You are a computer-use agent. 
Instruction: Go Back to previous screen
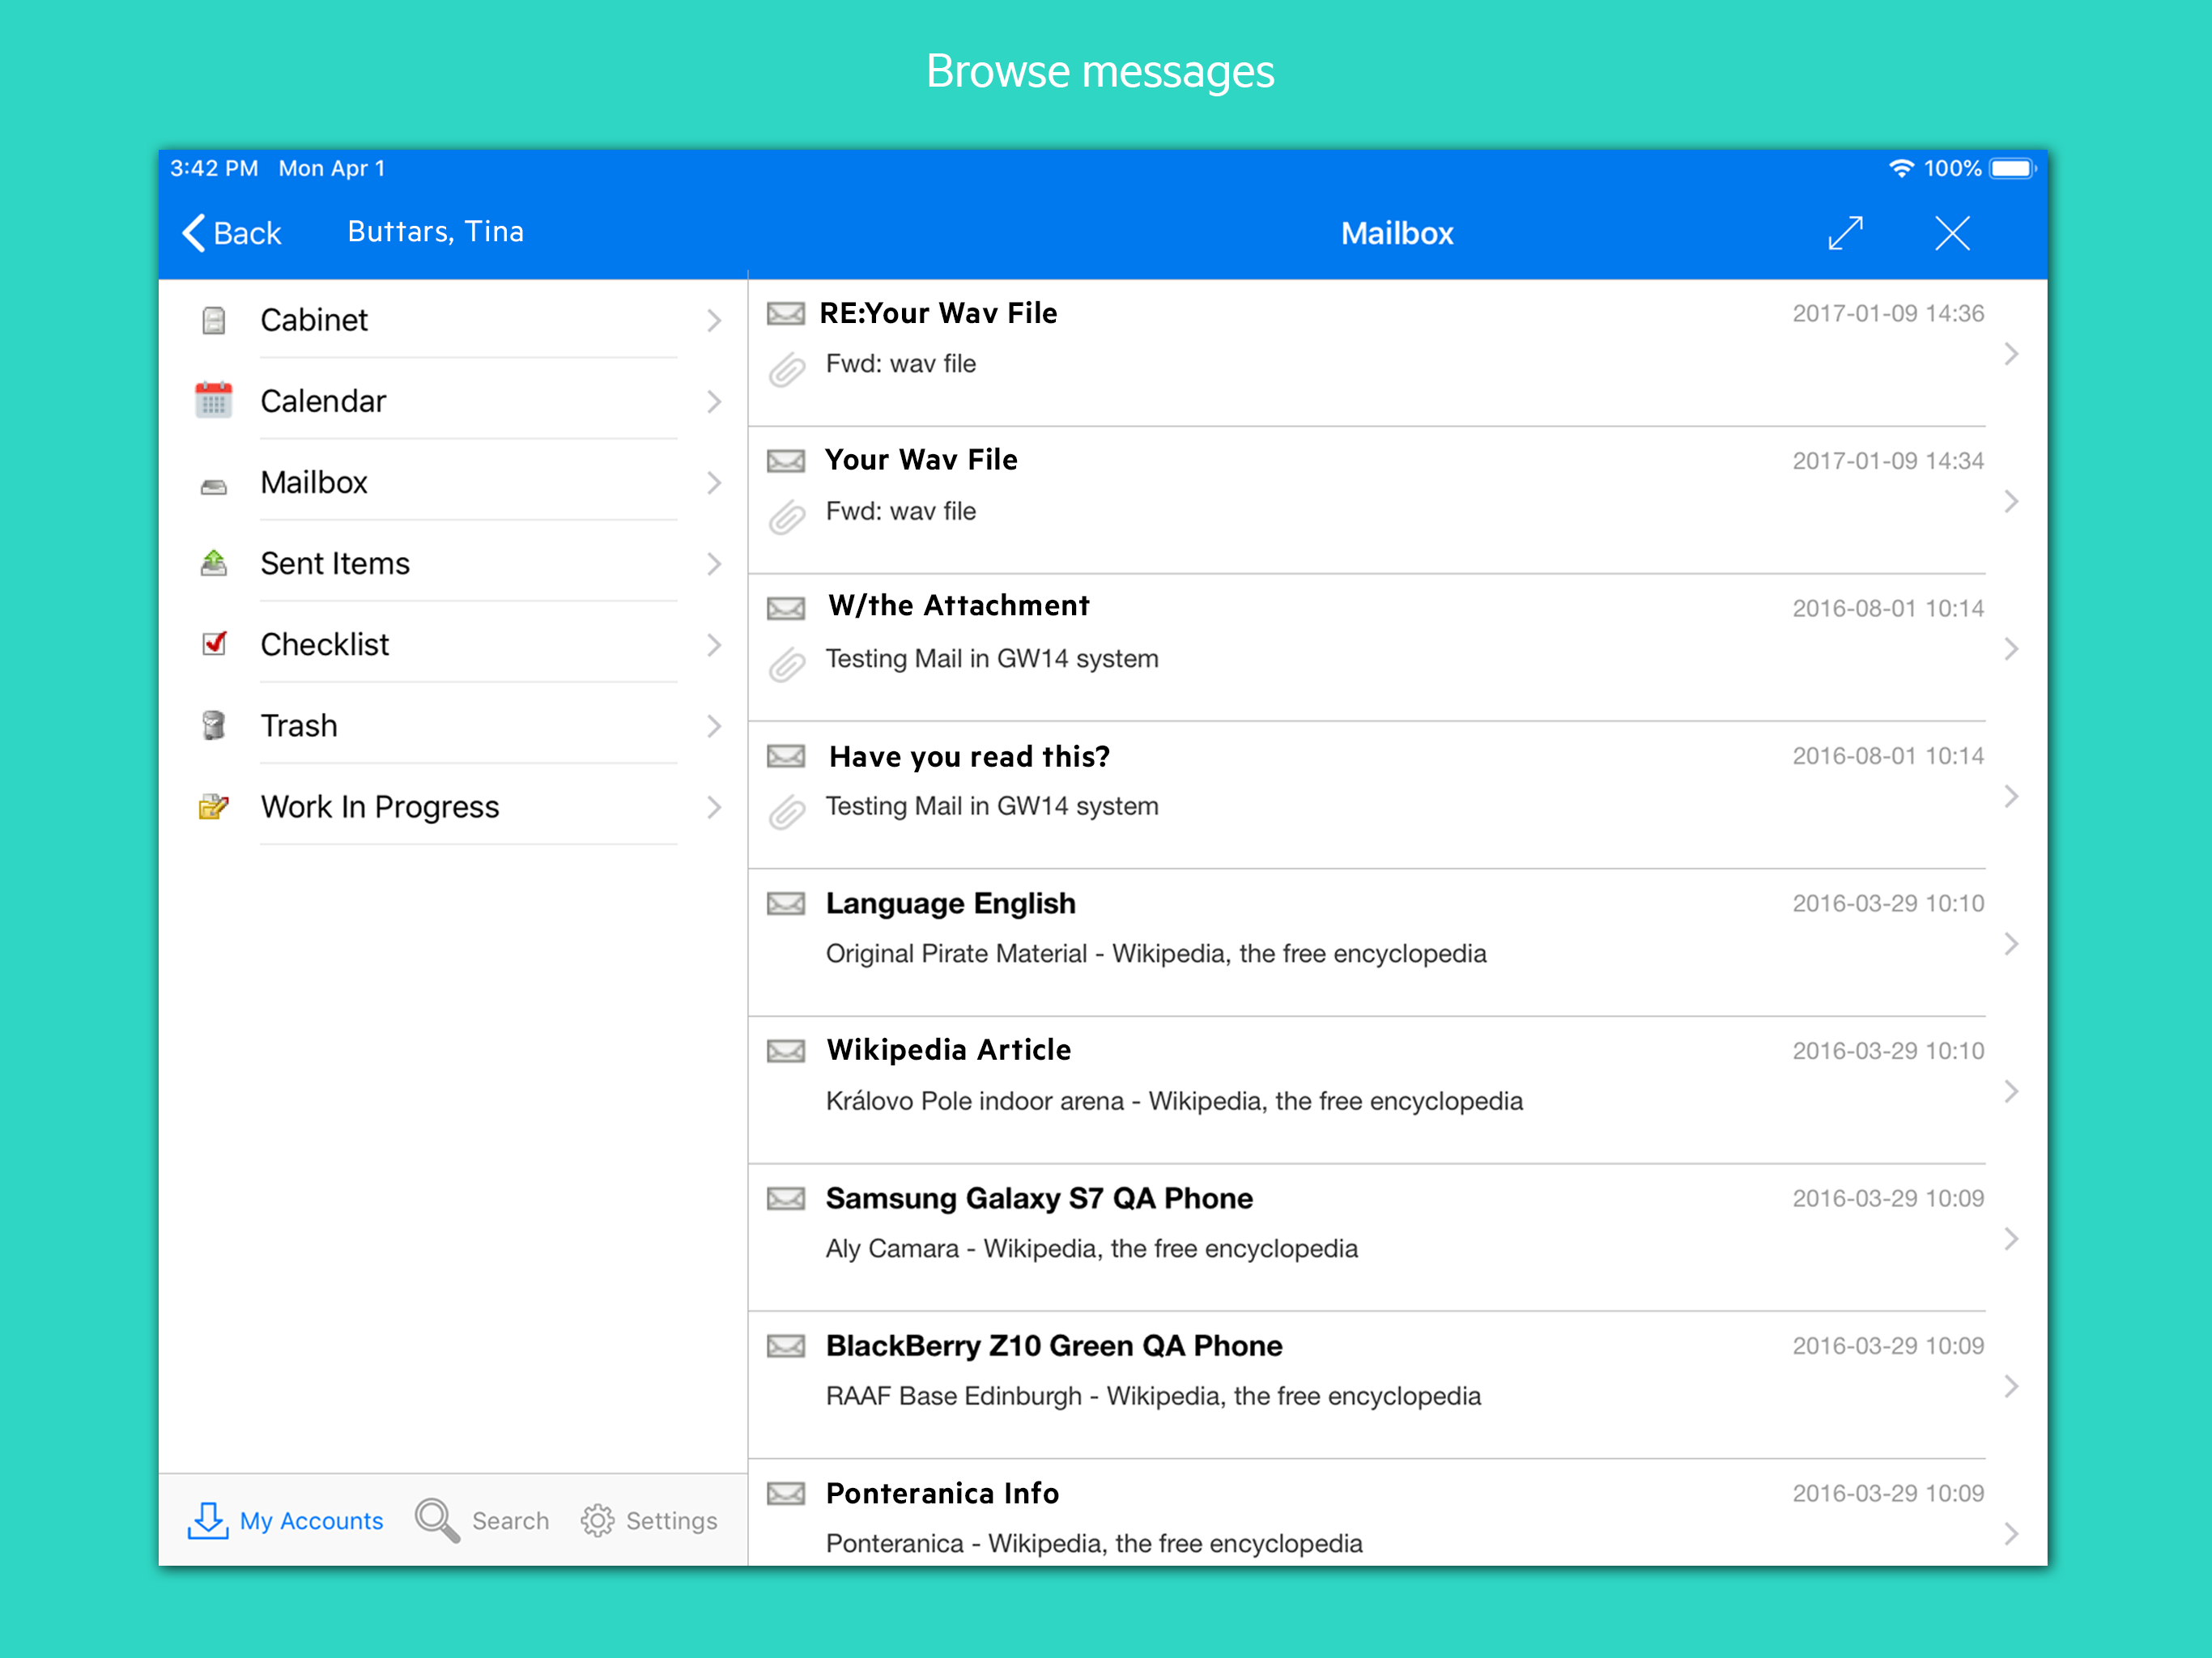pos(232,233)
